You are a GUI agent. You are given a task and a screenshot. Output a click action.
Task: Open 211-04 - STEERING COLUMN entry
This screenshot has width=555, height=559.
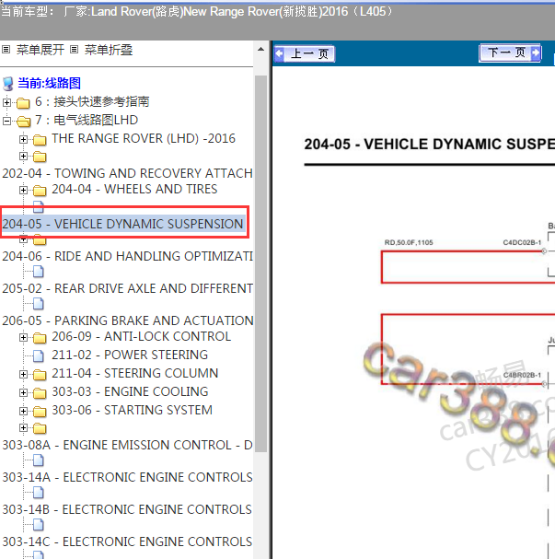135,373
